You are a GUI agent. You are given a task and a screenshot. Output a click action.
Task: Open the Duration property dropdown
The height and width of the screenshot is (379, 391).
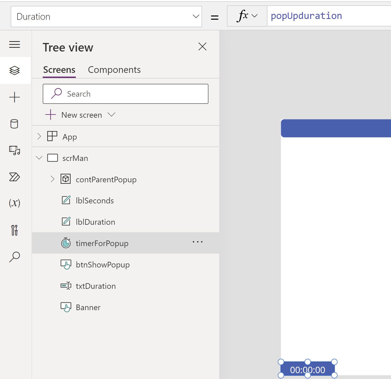[x=106, y=17]
